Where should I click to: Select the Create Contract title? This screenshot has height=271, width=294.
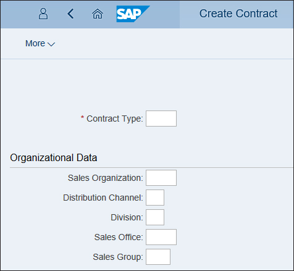point(238,14)
